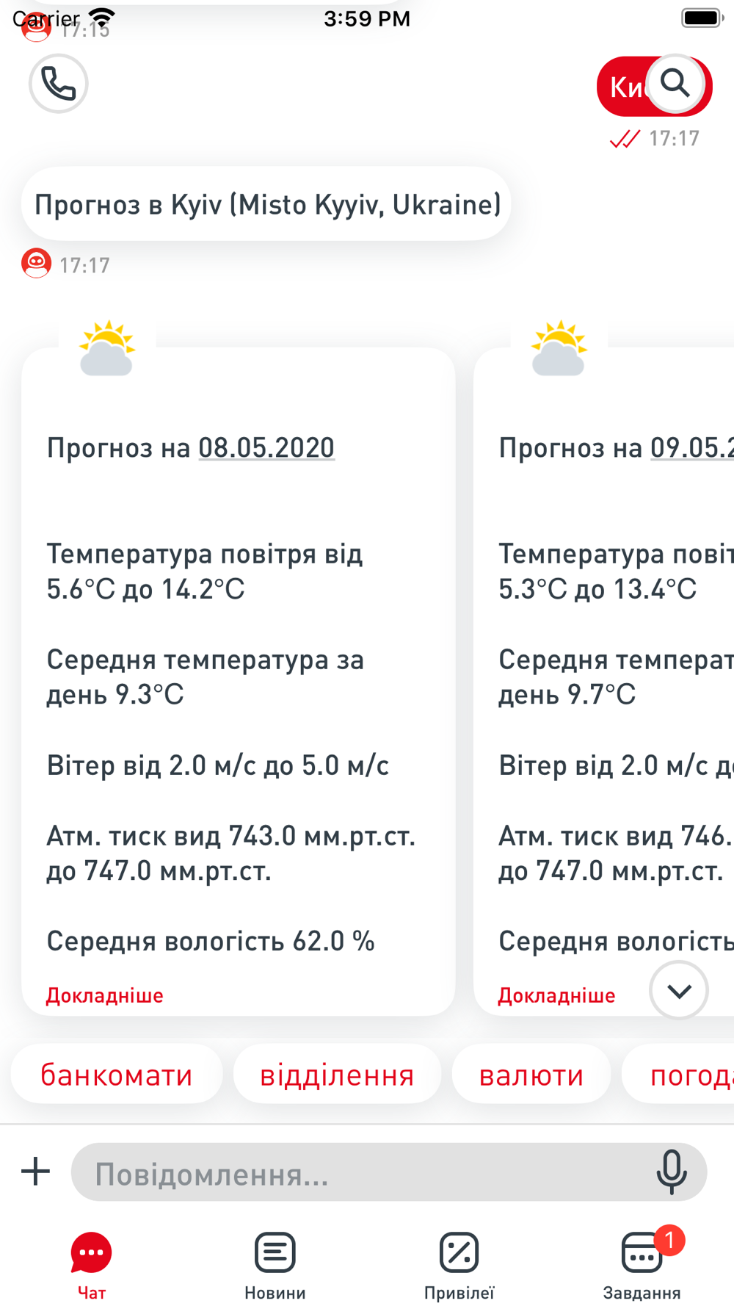Screen dimensions: 734x1306
Task: Tap the 08.05.2020 date link
Action: click(x=266, y=448)
